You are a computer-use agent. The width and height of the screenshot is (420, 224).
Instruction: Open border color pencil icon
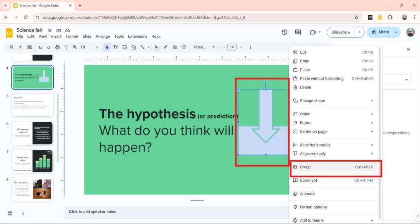[166, 47]
